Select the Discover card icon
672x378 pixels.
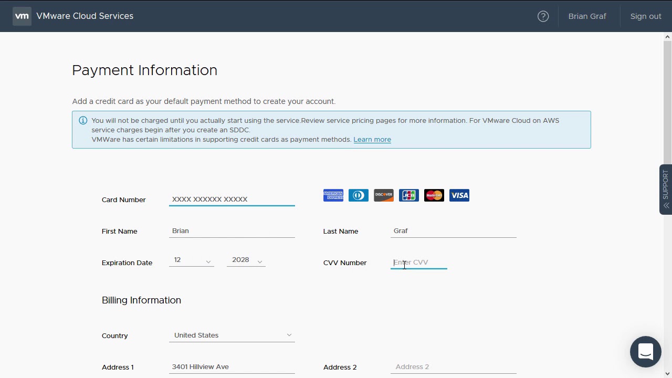coord(384,195)
